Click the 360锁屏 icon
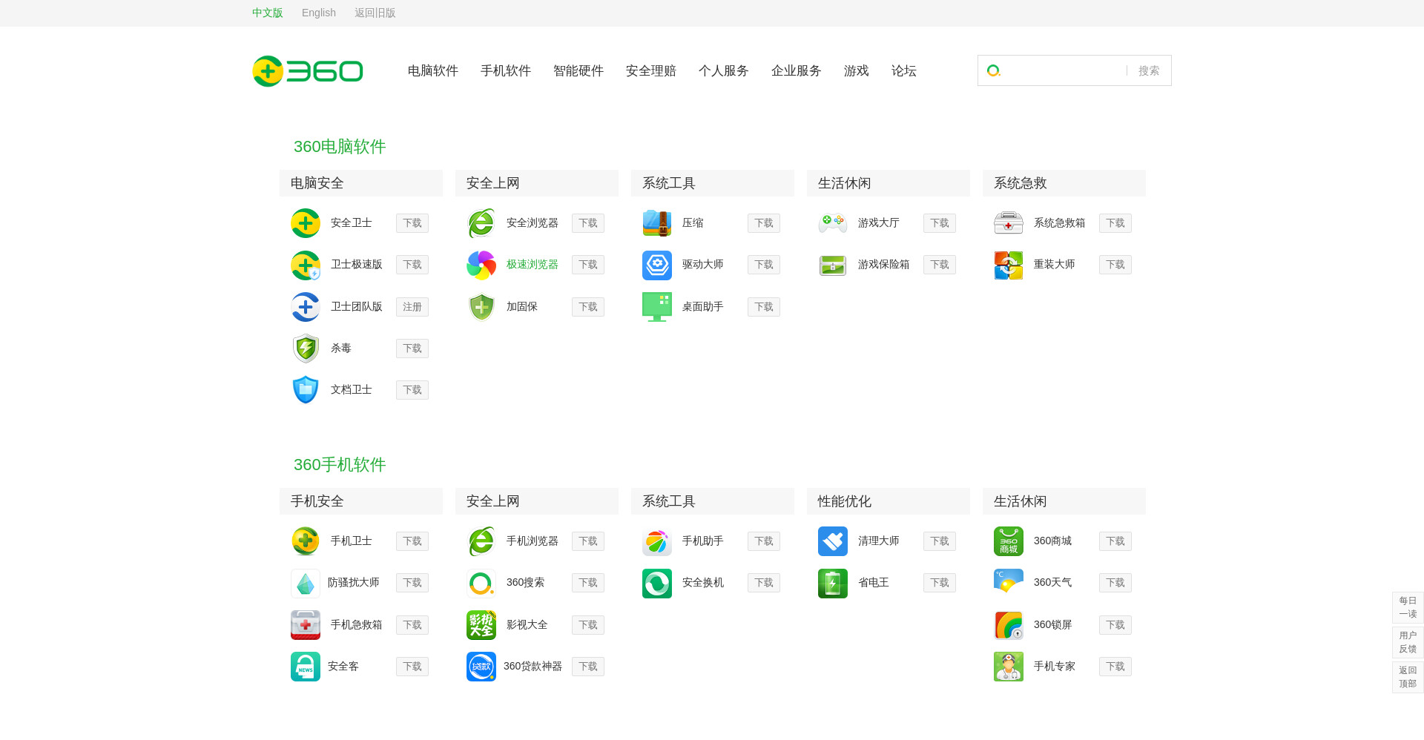Image resolution: width=1424 pixels, height=740 pixels. tap(1009, 625)
